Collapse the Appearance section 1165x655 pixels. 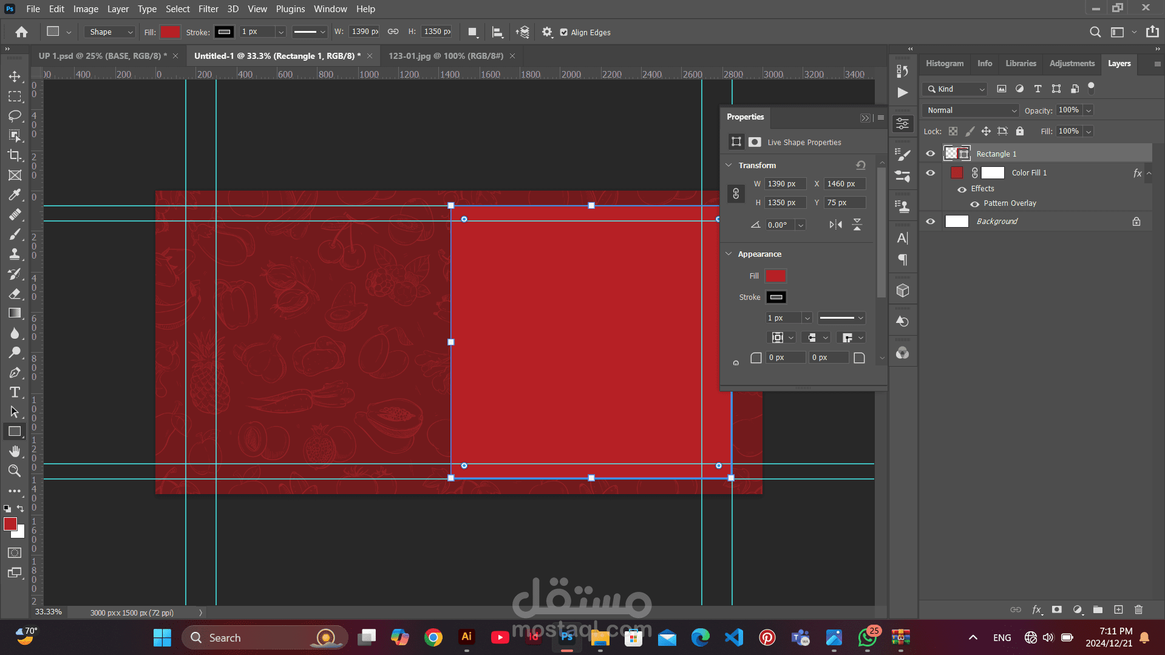[x=729, y=254]
